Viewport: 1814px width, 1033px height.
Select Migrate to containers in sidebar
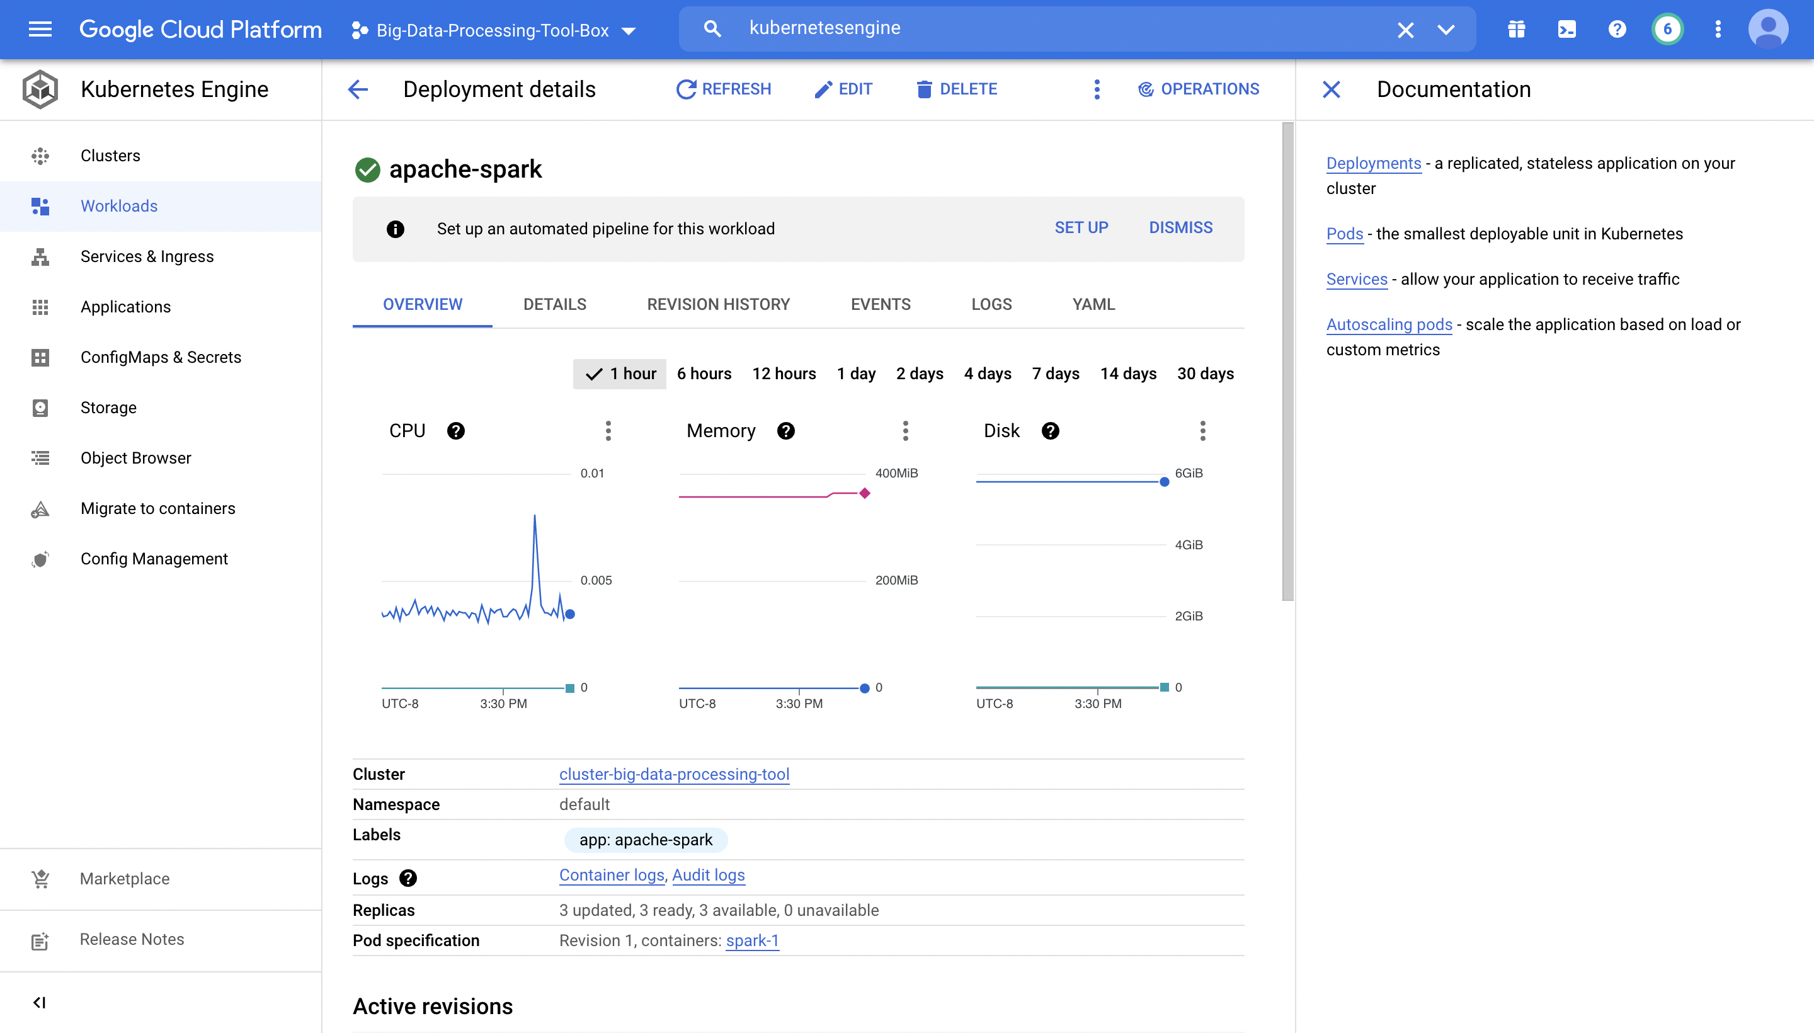click(157, 508)
